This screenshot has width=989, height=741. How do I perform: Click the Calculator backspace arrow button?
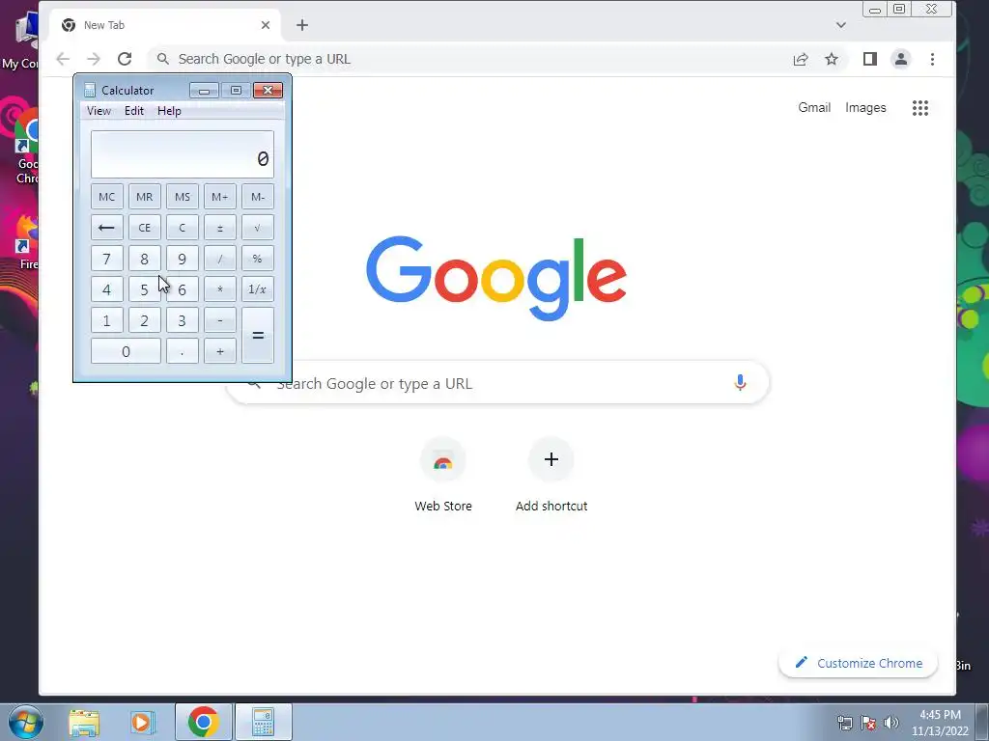106,228
